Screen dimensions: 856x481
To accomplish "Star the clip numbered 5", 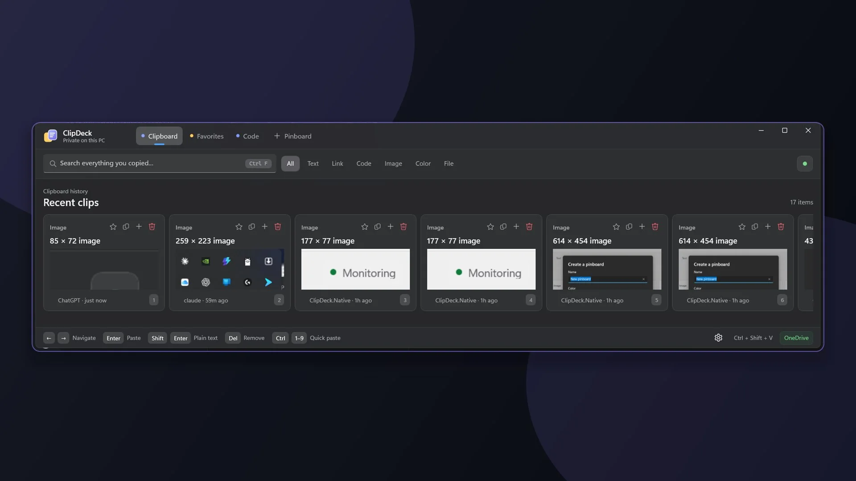I will 616,227.
